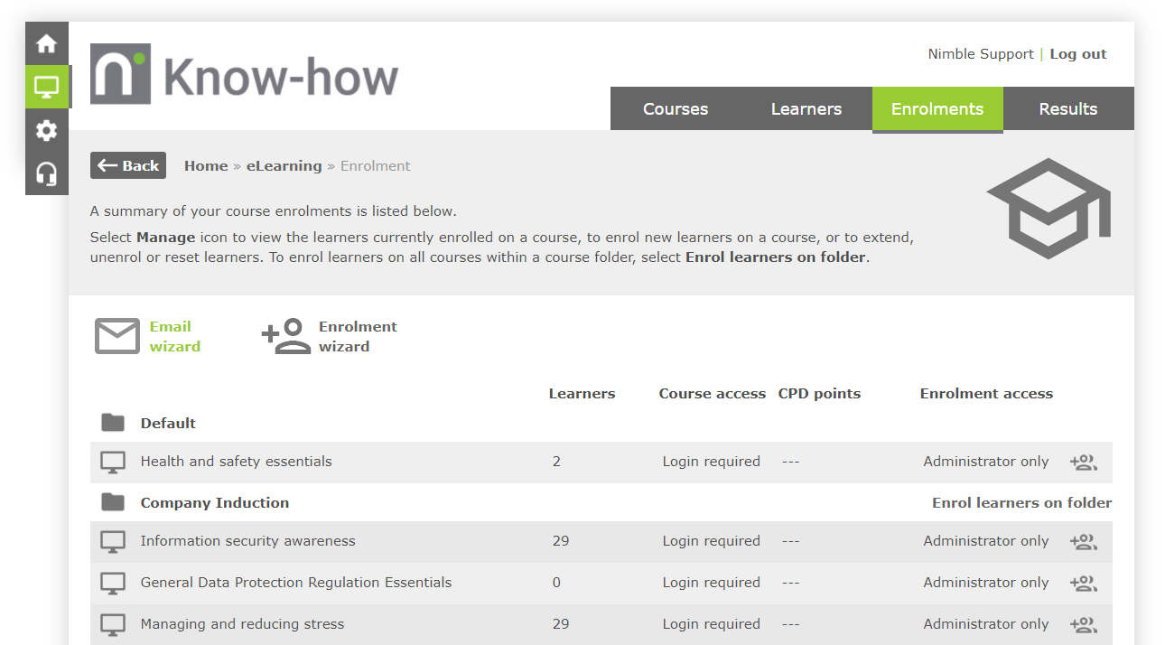Open the Results tab
Screen dimensions: 1165x645
(x=1067, y=109)
